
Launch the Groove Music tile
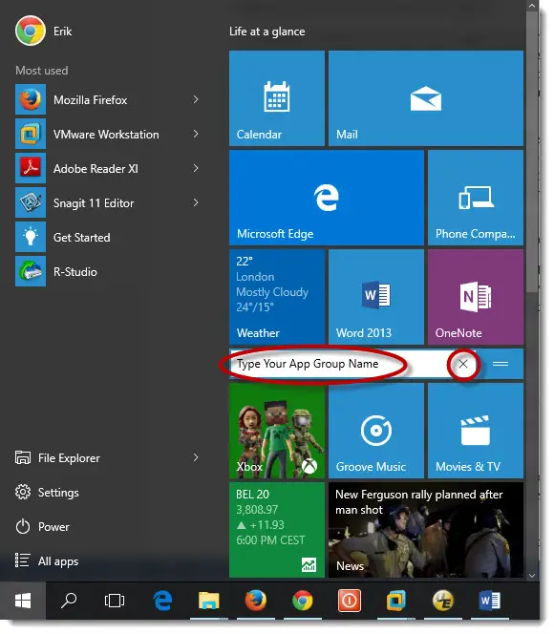(376, 431)
